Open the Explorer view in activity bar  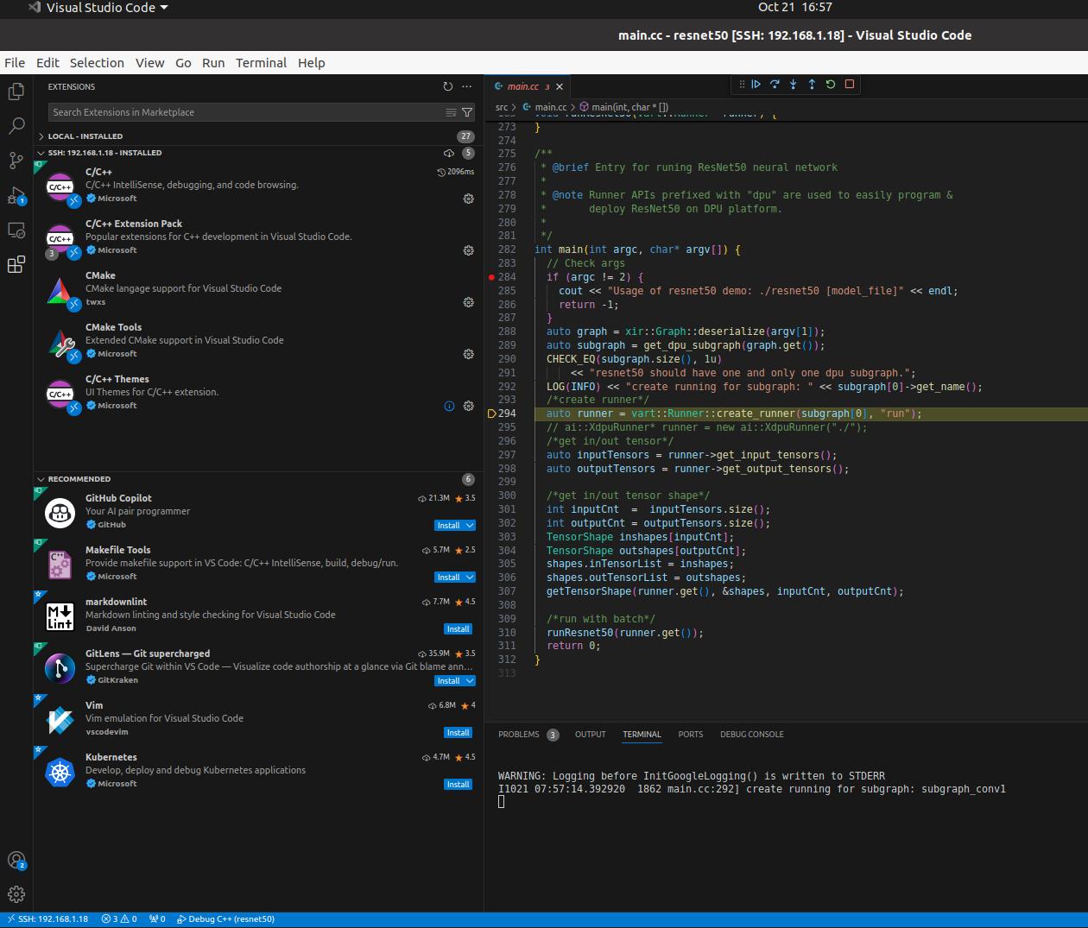(16, 92)
